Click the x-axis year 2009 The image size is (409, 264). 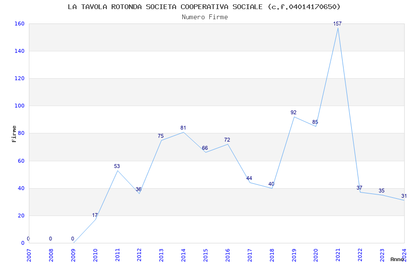(x=73, y=255)
